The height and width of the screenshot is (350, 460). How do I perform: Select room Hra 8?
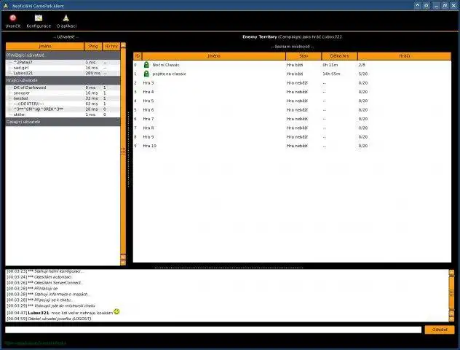coord(292,128)
